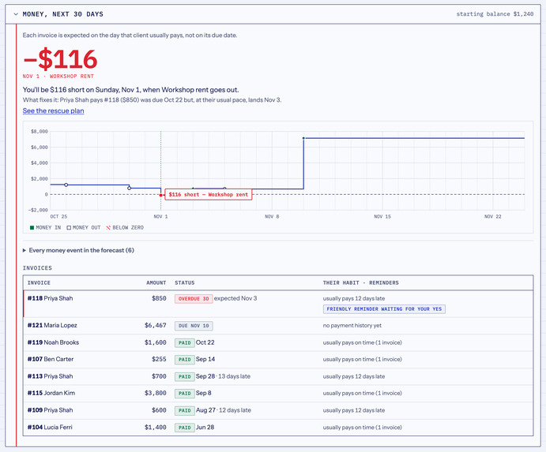Click the DUE NOV 10 status badge
The image size is (546, 452).
point(194,326)
